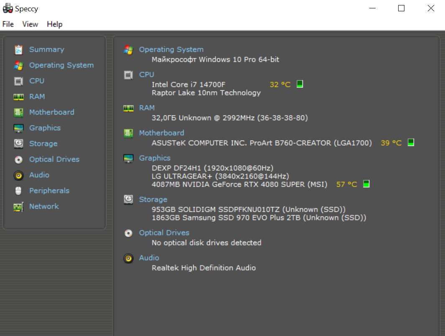This screenshot has height=336, width=445.
Task: Click the GPU temperature value 57 °C
Action: click(x=347, y=185)
